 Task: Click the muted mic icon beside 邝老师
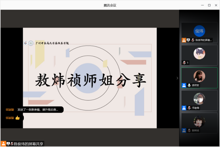pos(189,108)
